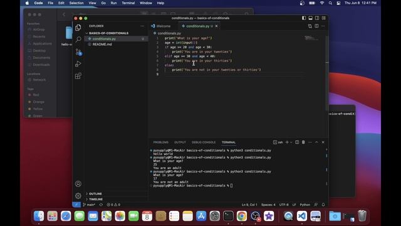Open README.md in the explorer
Viewport: 401px width, 226px height.
[x=102, y=45]
